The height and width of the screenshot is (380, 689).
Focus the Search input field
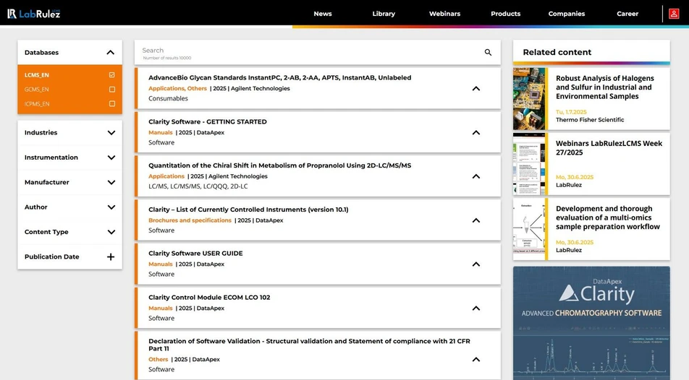pyautogui.click(x=310, y=52)
